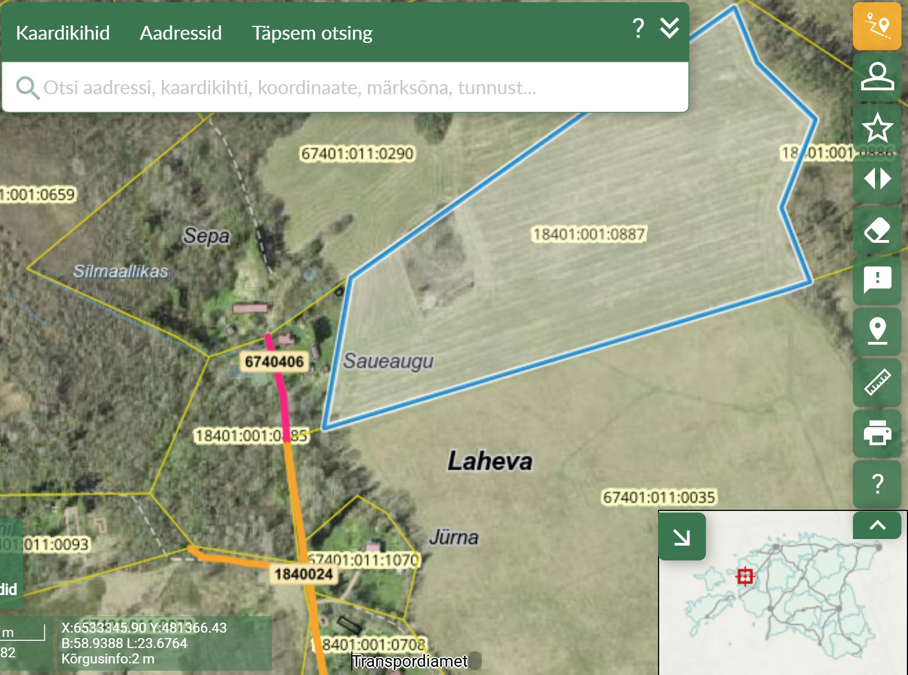Click the search panel question mark help
Screen dimensions: 908x675
[638, 28]
